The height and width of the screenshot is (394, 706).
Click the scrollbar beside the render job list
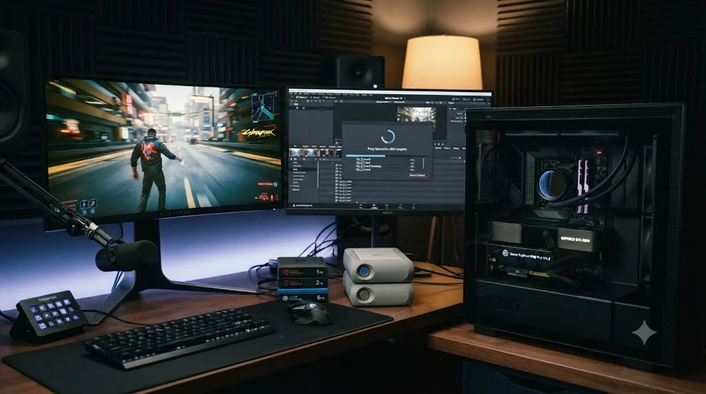coord(424,163)
